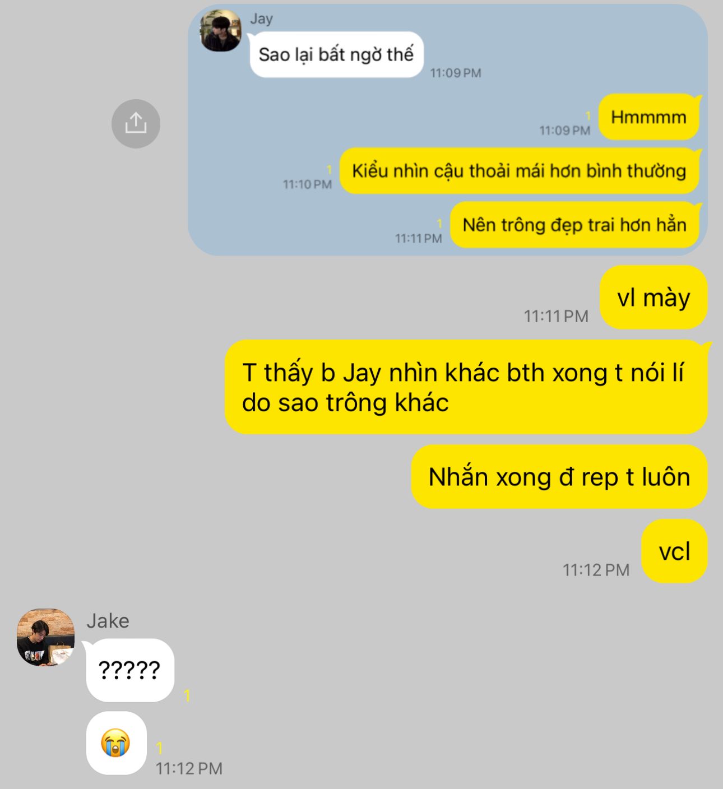Click the Jake sender name

click(x=108, y=621)
